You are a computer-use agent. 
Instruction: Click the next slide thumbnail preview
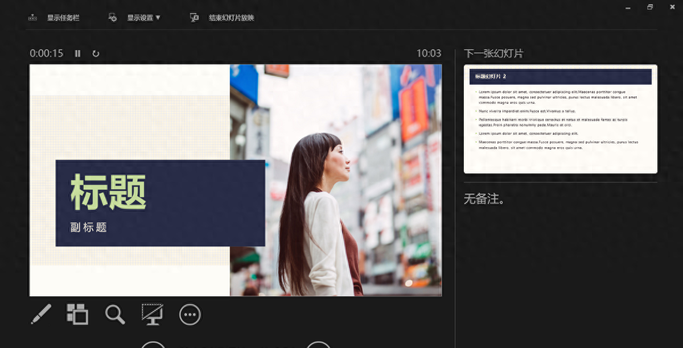[560, 119]
